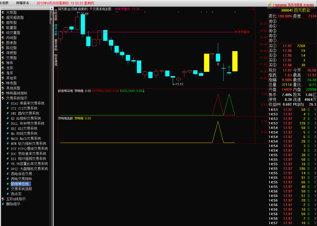Click the red panel-layout icon at chart top-right
The height and width of the screenshot is (226, 317).
point(253,9)
